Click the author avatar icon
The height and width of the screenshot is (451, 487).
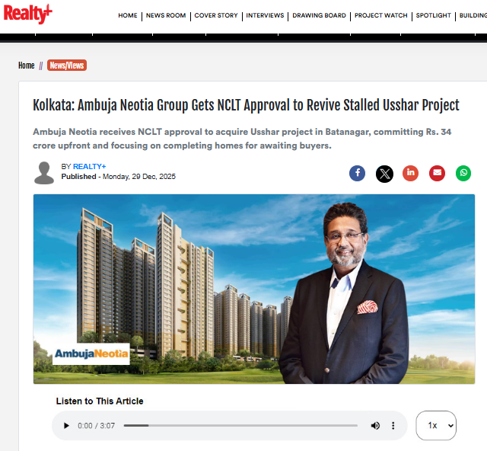click(44, 173)
